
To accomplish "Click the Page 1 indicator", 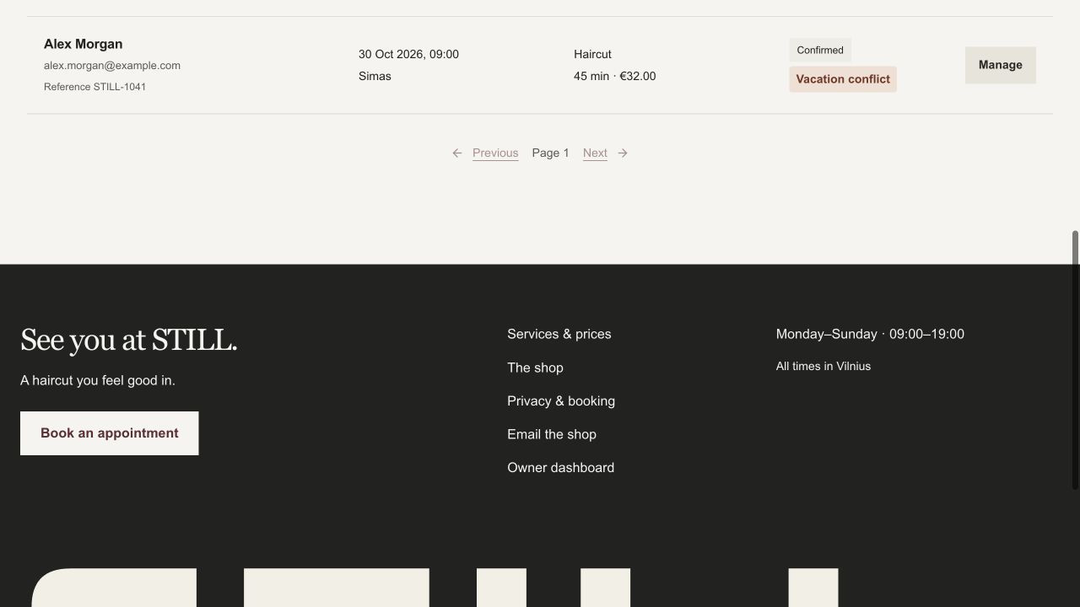I will [550, 153].
